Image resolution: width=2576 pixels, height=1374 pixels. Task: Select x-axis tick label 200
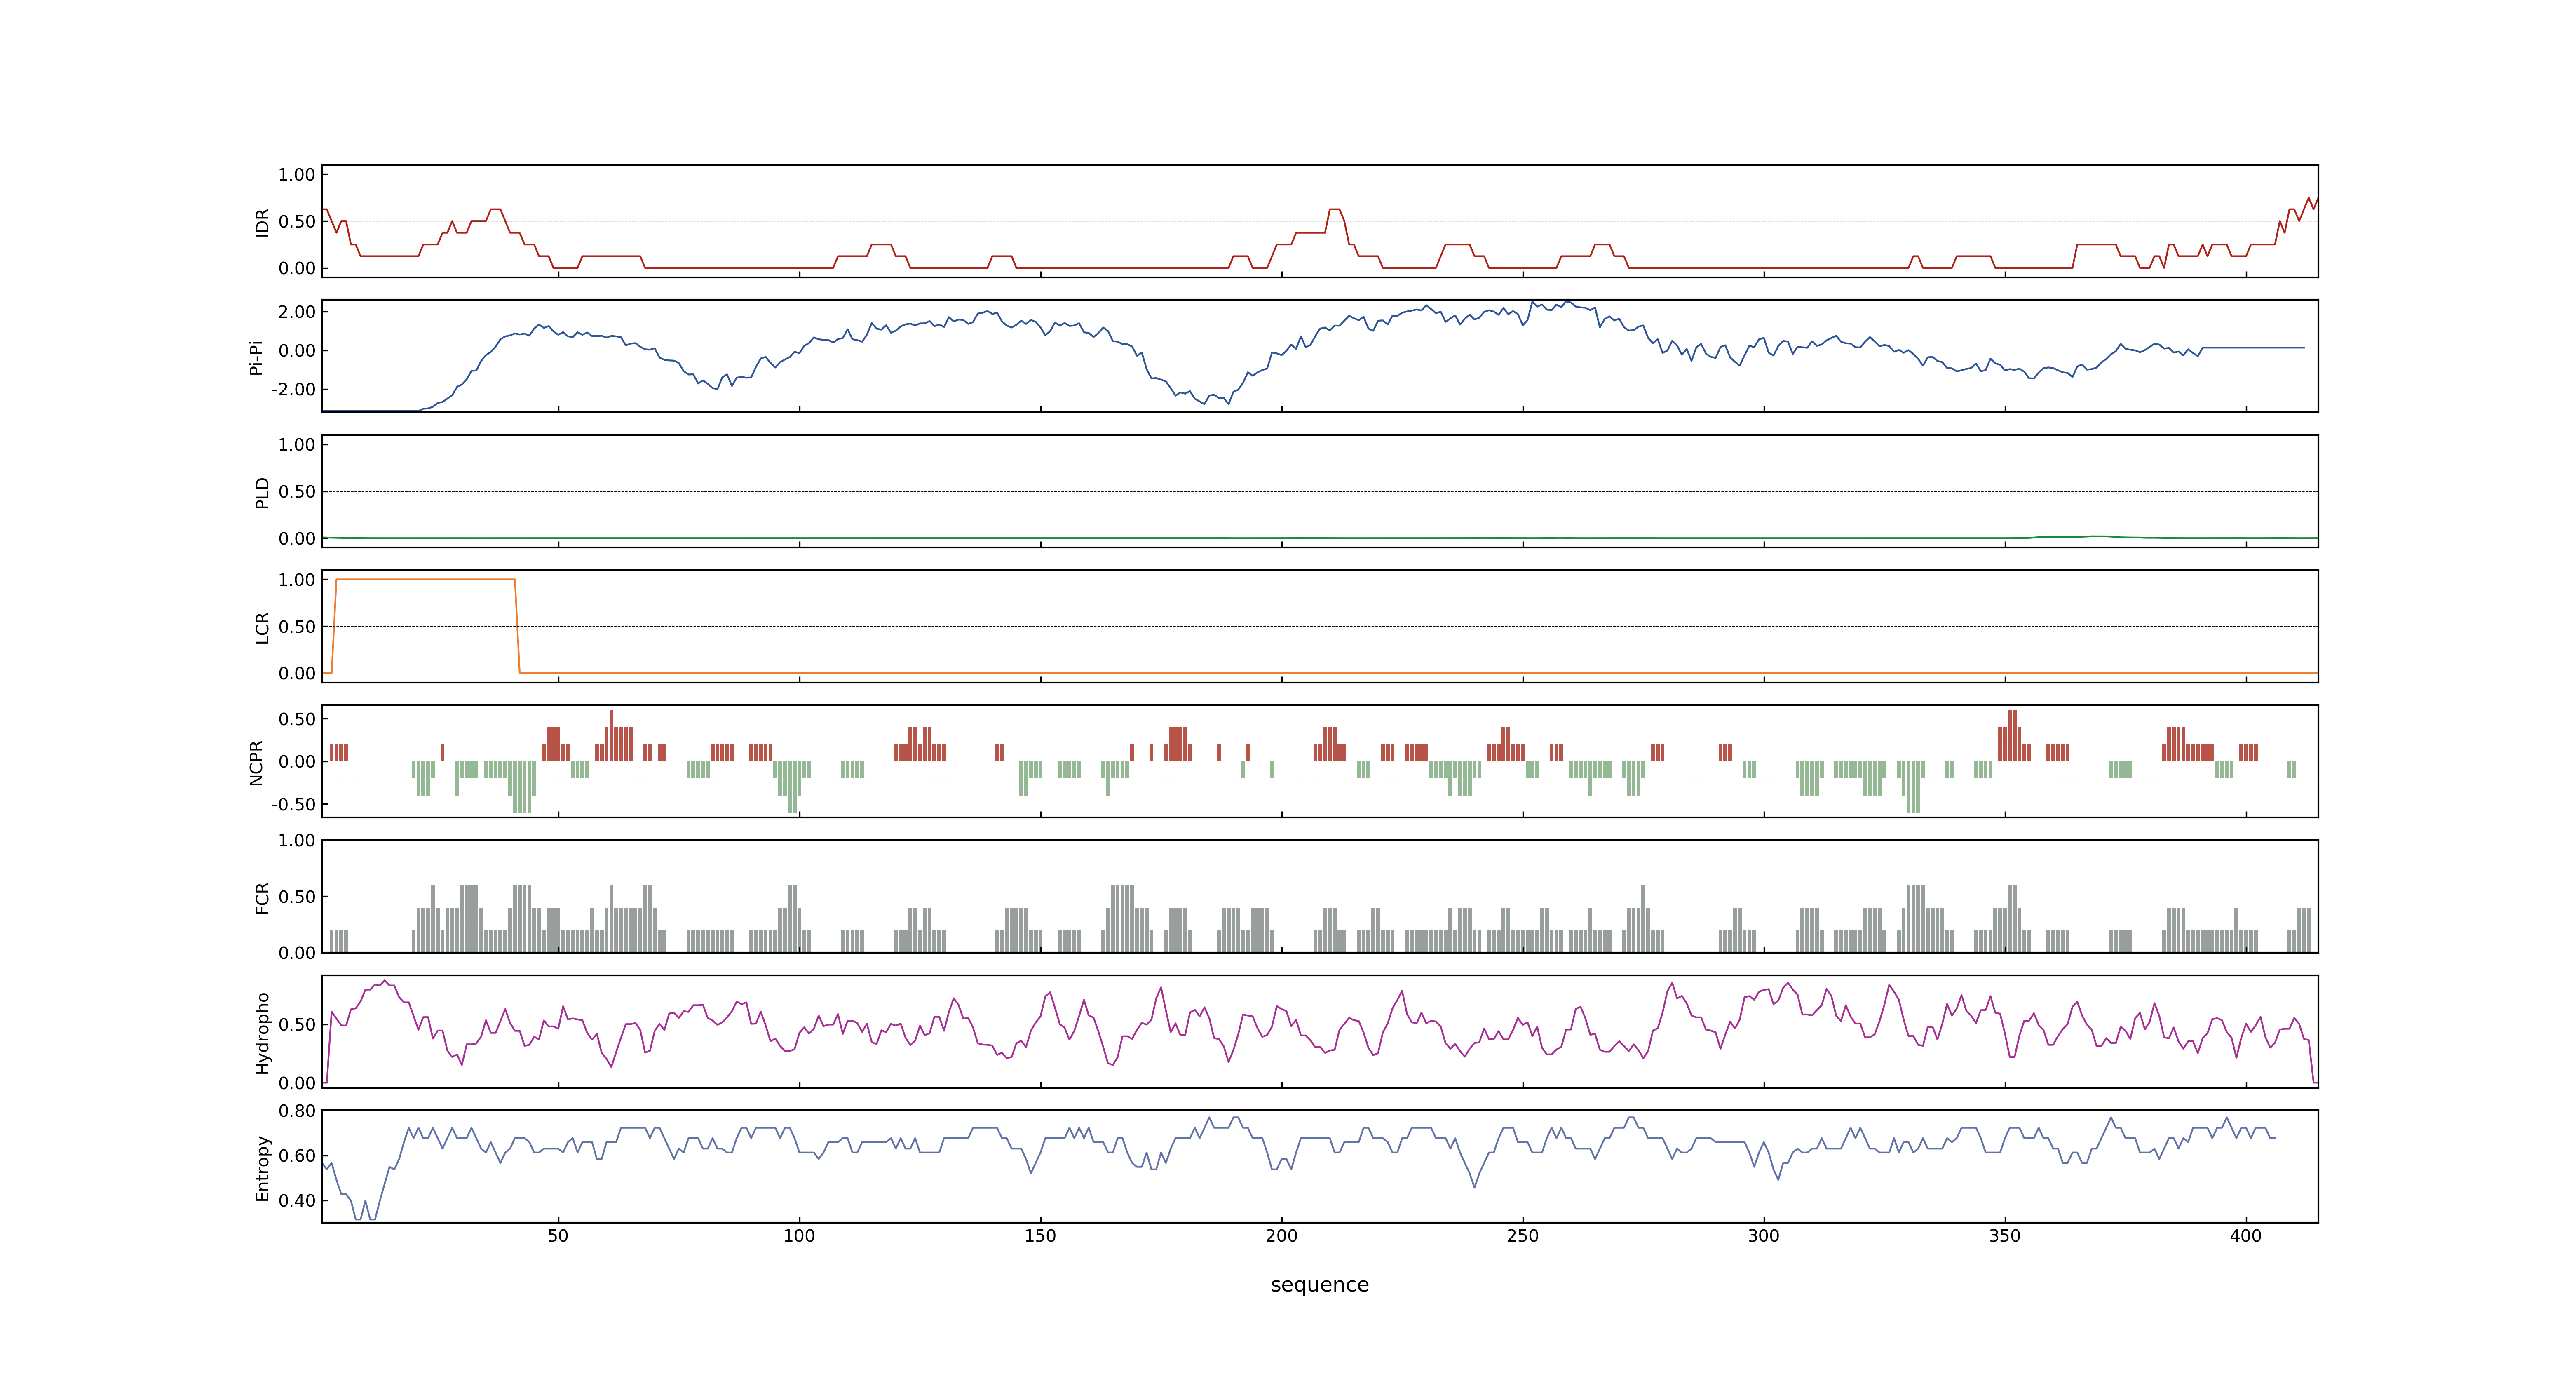pyautogui.click(x=1281, y=1236)
